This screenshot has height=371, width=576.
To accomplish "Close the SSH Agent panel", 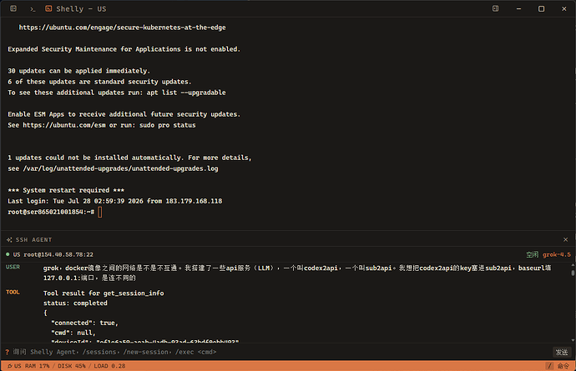I will pos(566,239).
